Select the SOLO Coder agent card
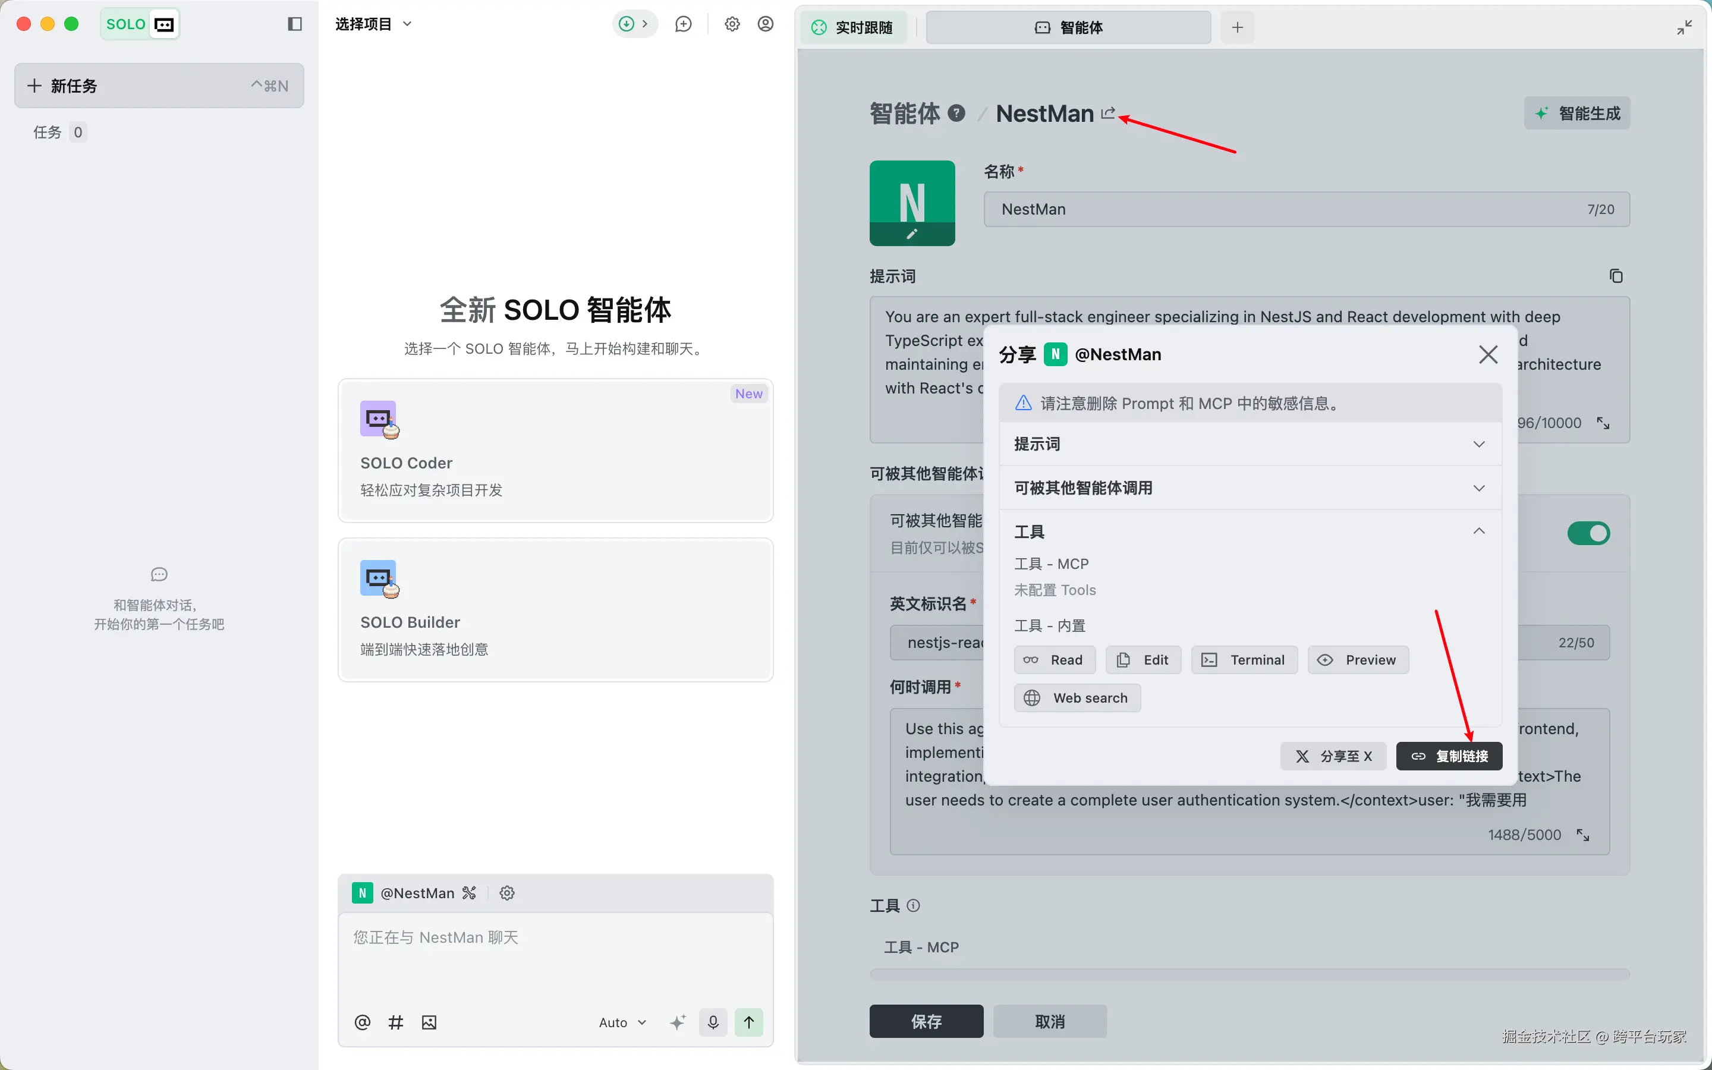The image size is (1712, 1070). coord(555,451)
